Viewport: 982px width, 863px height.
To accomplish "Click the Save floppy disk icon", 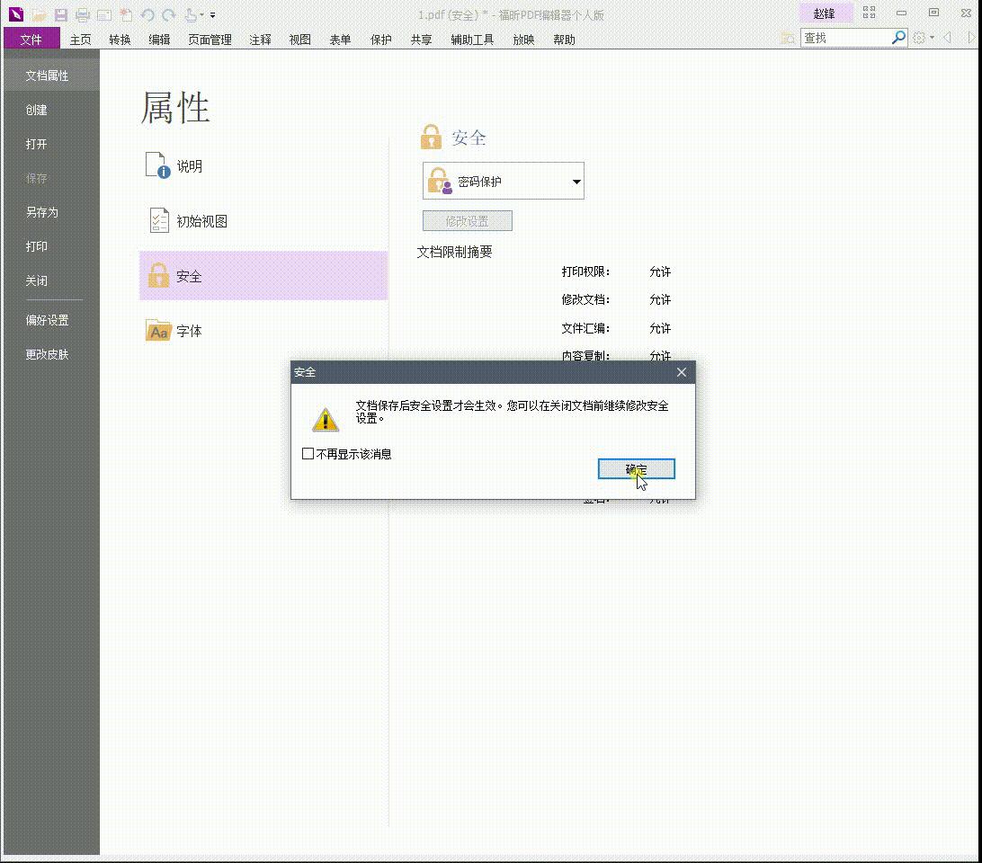I will (61, 15).
